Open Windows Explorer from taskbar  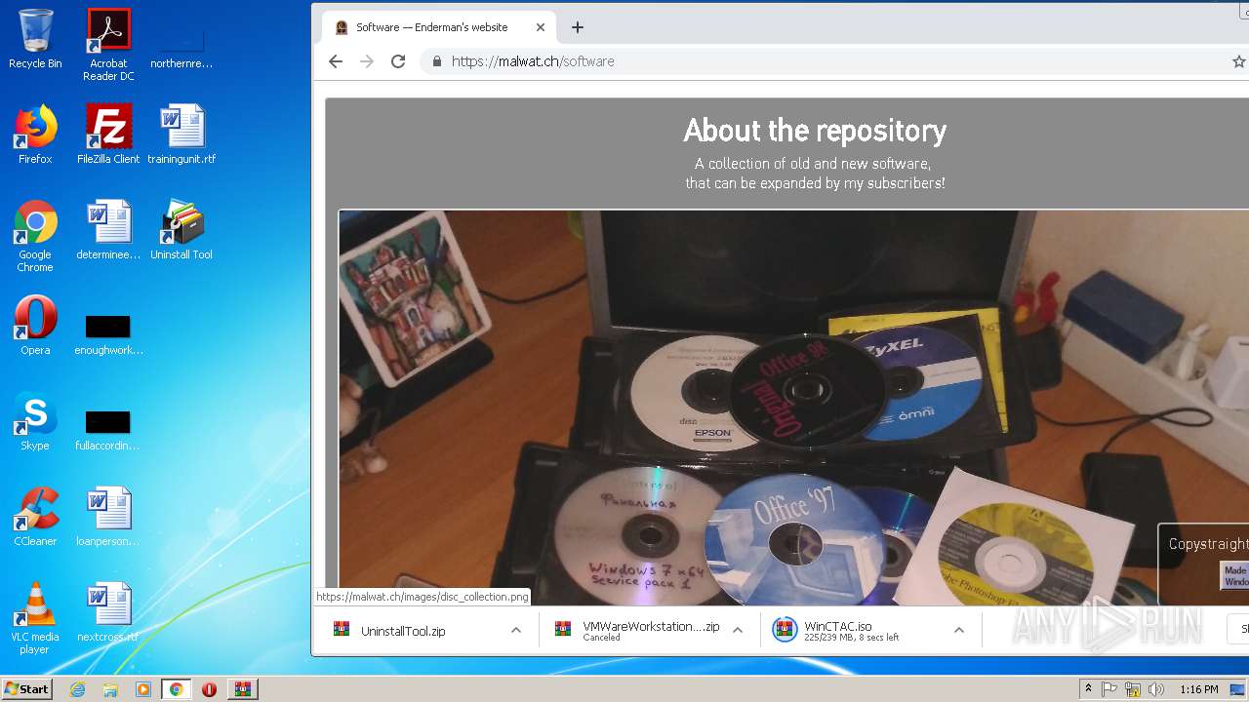coord(110,689)
